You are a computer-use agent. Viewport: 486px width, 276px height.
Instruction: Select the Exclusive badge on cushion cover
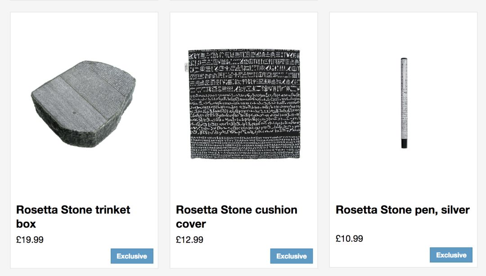(x=292, y=256)
